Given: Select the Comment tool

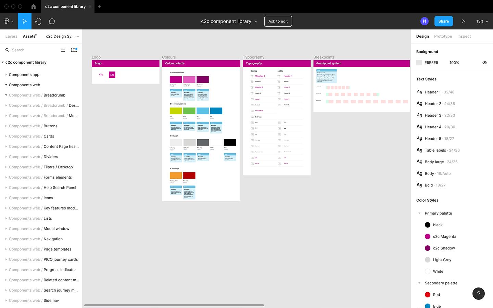Looking at the screenshot, I should click(x=52, y=21).
